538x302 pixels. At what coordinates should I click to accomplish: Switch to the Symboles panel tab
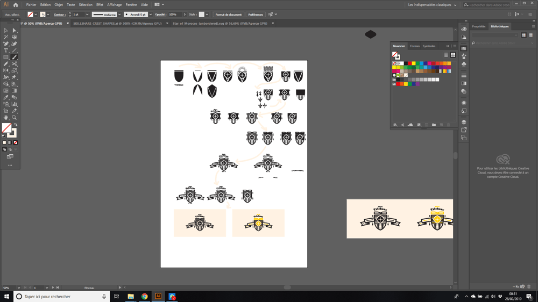(x=429, y=46)
